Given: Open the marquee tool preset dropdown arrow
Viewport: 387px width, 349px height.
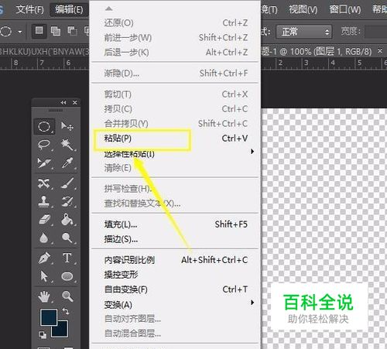Looking at the screenshot, I should point(20,32).
